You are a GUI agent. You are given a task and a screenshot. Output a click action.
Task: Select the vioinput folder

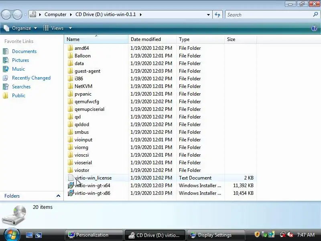point(83,139)
